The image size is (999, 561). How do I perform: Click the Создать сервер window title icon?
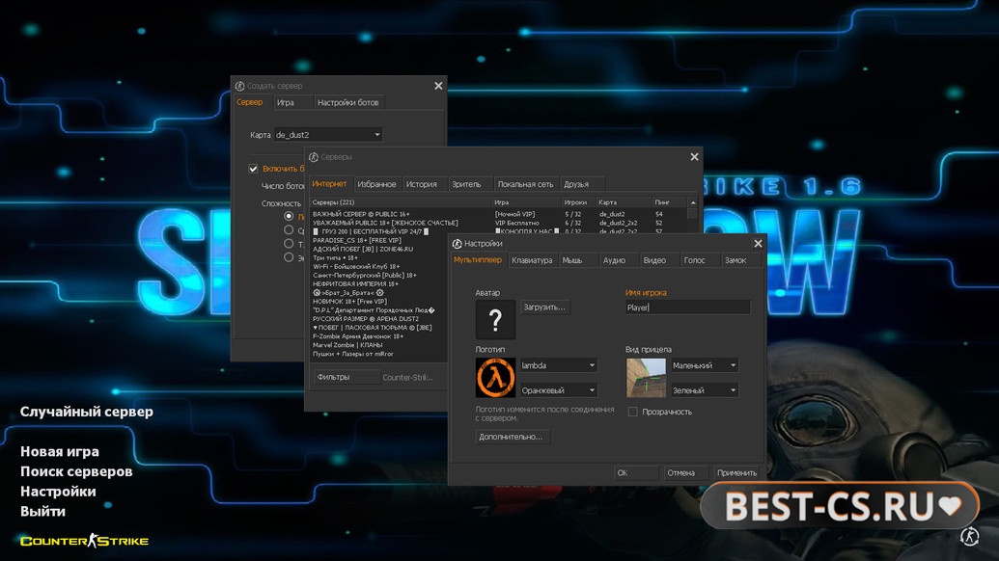tap(239, 86)
